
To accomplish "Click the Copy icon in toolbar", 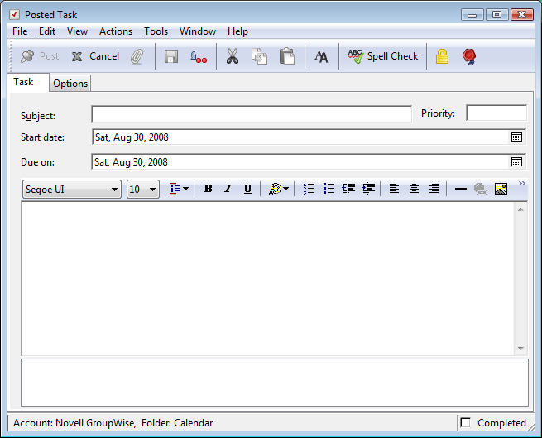I will click(x=259, y=56).
